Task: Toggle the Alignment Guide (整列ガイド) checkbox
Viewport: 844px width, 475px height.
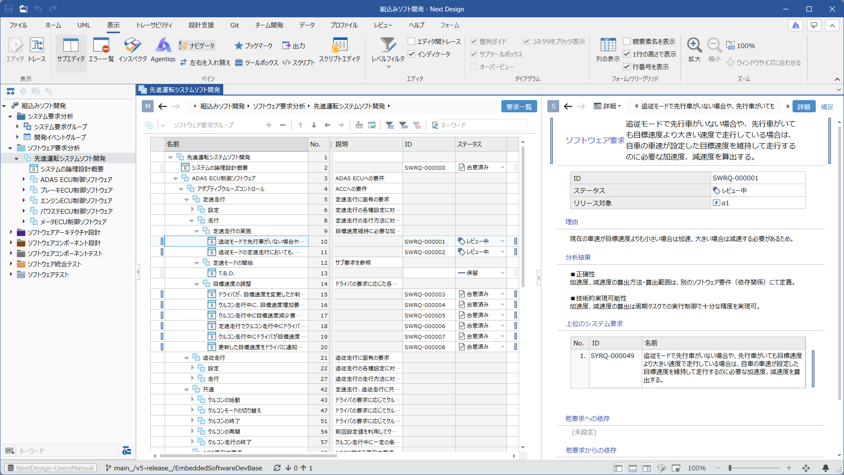Action: pos(473,41)
